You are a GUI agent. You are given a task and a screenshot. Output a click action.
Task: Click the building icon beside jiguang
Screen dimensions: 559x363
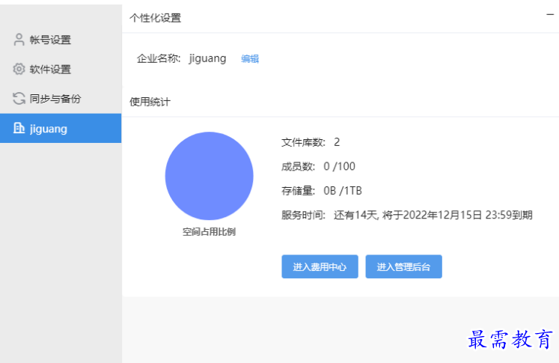19,128
